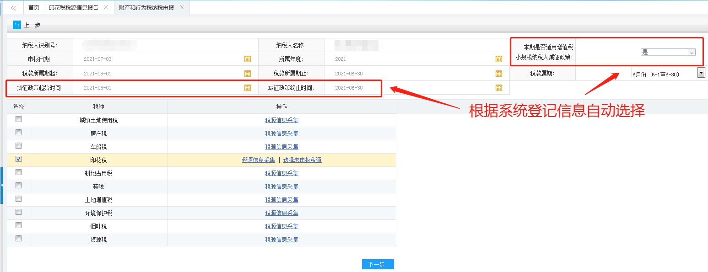Click the double-chevron tab scroll icon
The width and height of the screenshot is (708, 272).
(13, 8)
